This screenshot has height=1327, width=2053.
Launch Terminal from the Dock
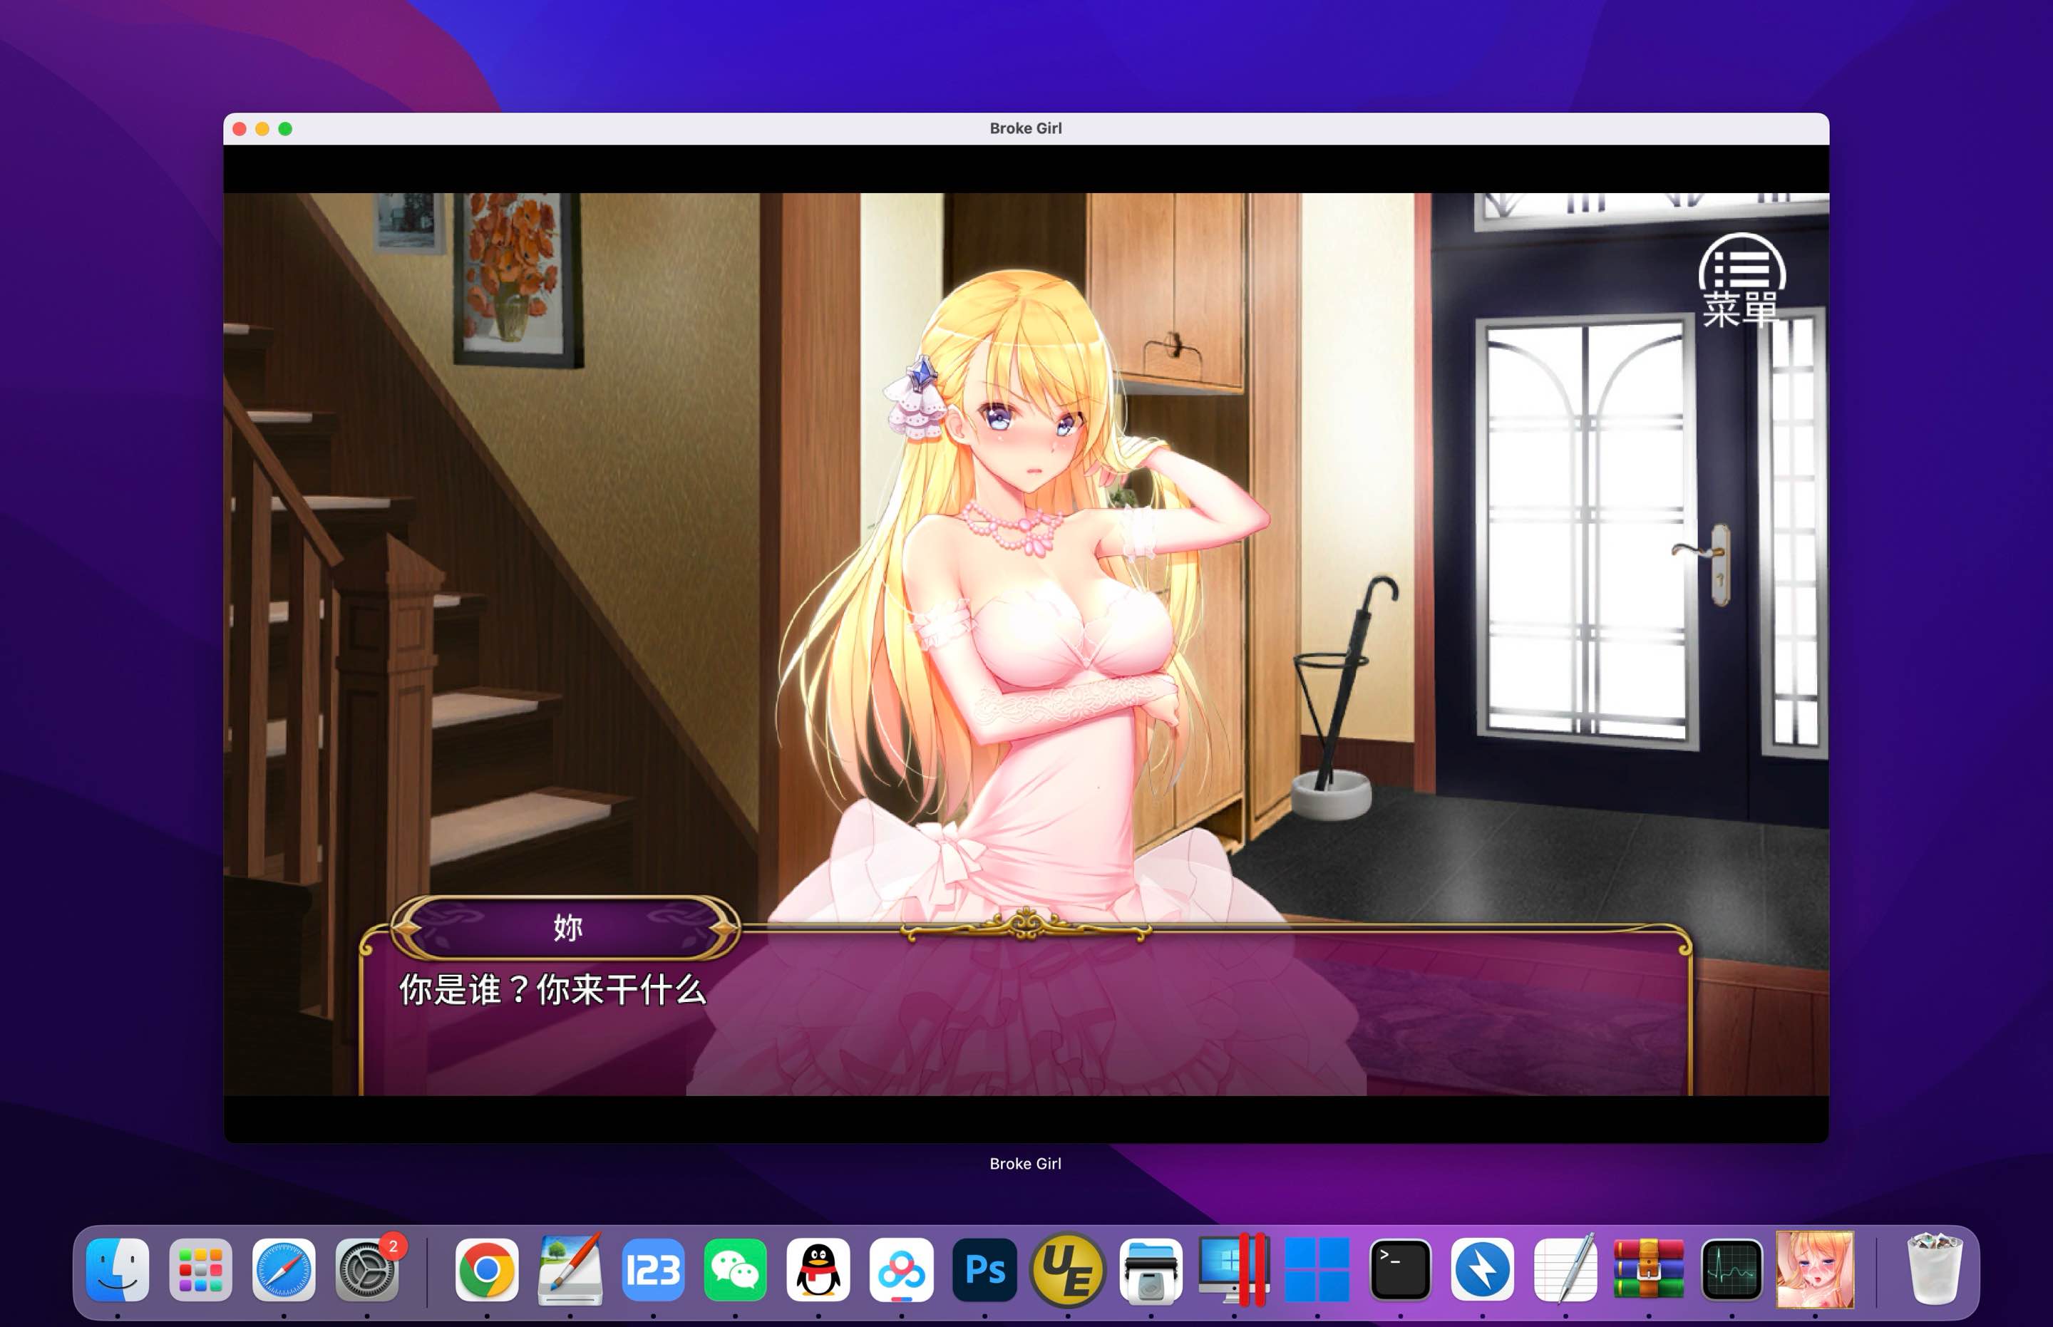(x=1400, y=1270)
